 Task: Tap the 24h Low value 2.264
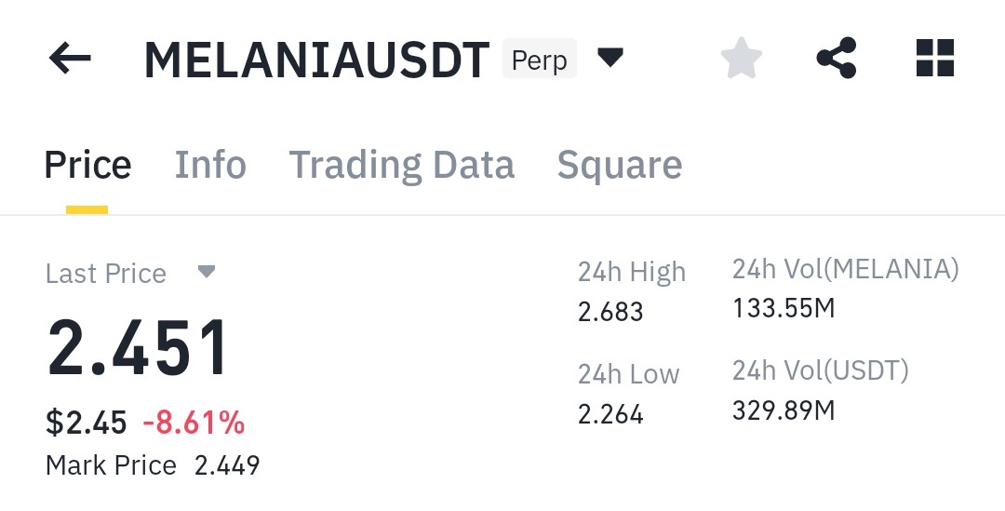[x=610, y=415]
